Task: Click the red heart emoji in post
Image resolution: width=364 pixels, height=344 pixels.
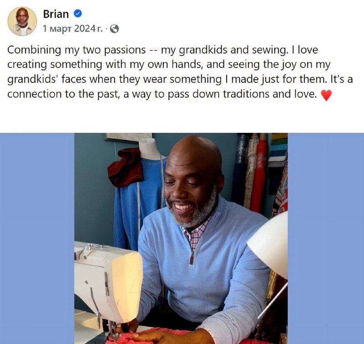Action: click(326, 95)
